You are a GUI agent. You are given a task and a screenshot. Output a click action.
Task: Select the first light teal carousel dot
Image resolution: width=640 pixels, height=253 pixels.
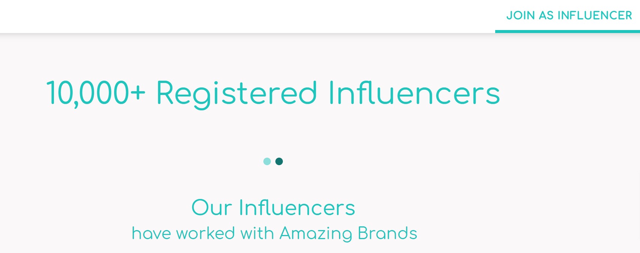267,161
